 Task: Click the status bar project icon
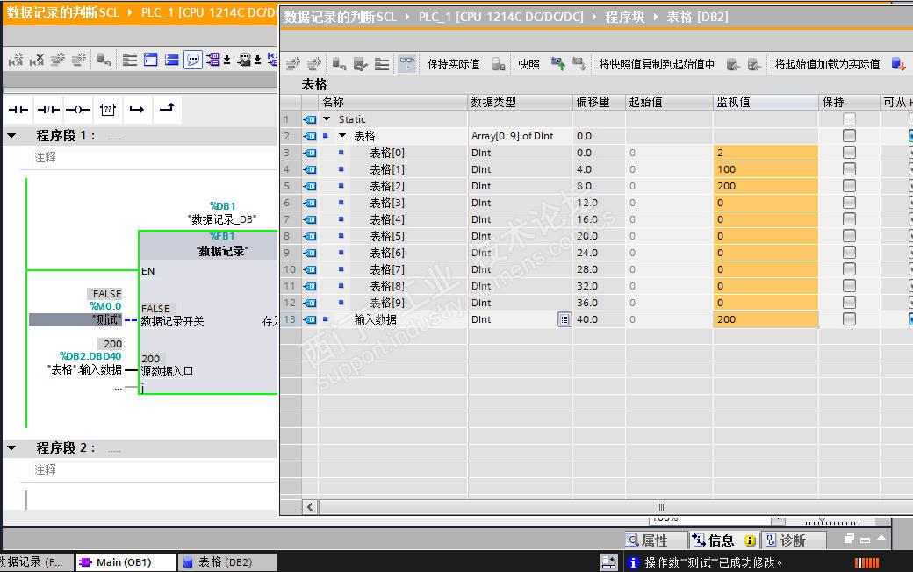609,562
